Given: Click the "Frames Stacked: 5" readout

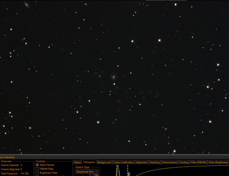Looking at the screenshot, I should [11, 165].
